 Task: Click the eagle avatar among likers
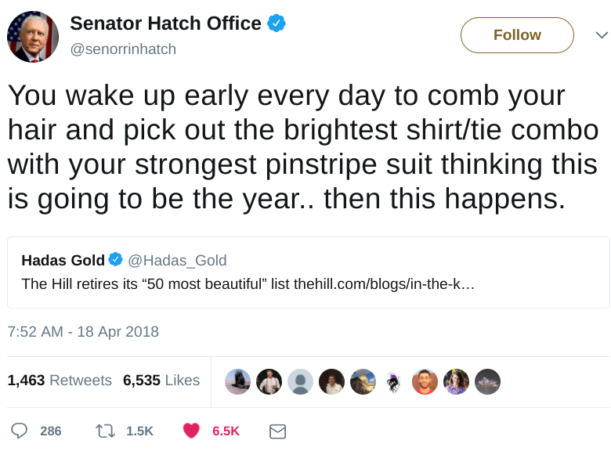point(237,381)
